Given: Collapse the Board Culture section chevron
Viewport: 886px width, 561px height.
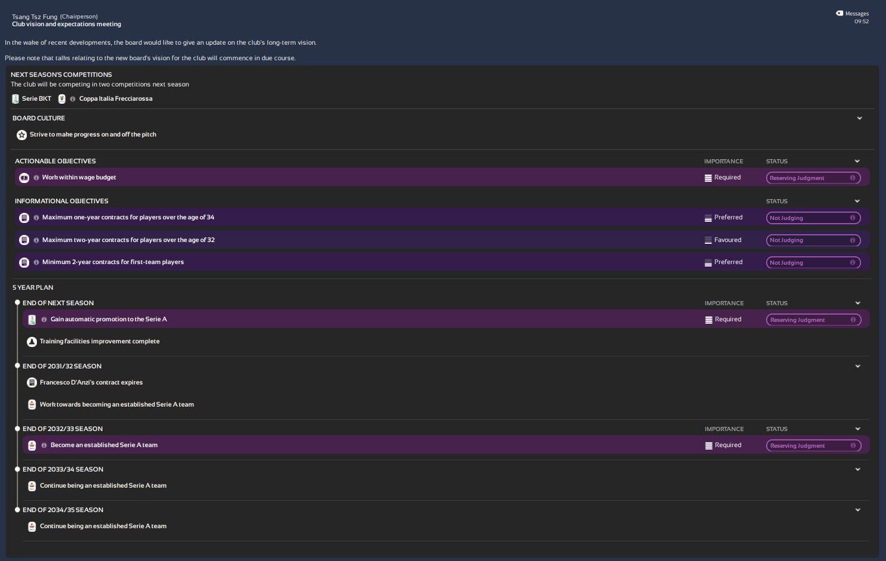Looking at the screenshot, I should (x=859, y=118).
